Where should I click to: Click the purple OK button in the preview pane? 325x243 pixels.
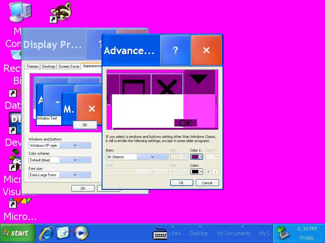[185, 123]
